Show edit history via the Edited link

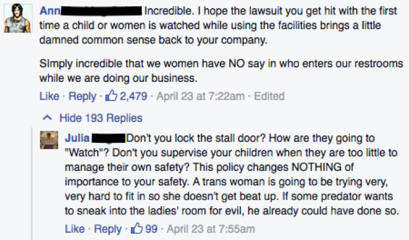click(269, 96)
